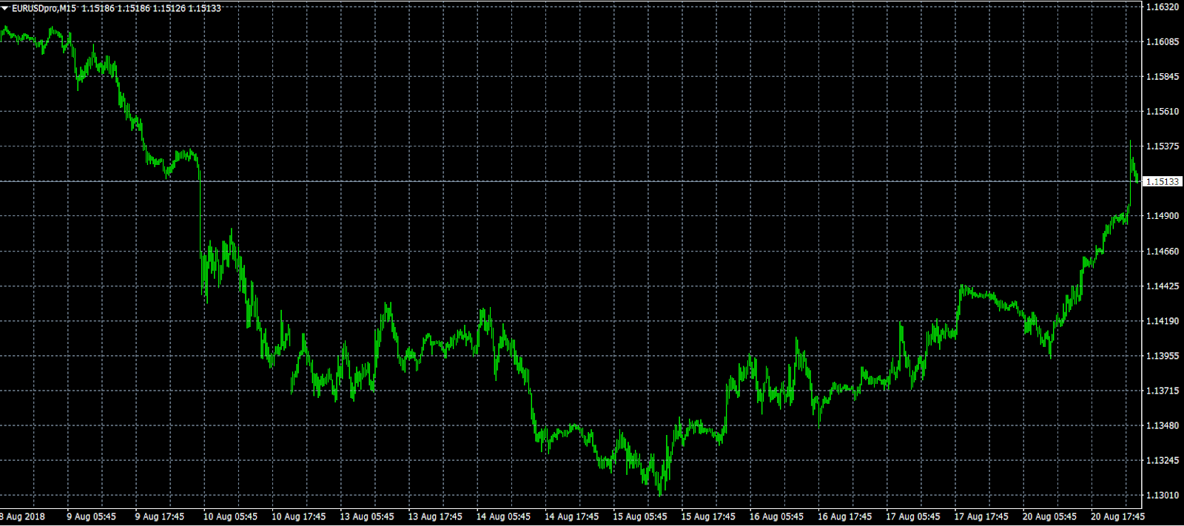This screenshot has width=1184, height=526.
Task: Select time axis label 10 Aug 05:45
Action: 230,516
